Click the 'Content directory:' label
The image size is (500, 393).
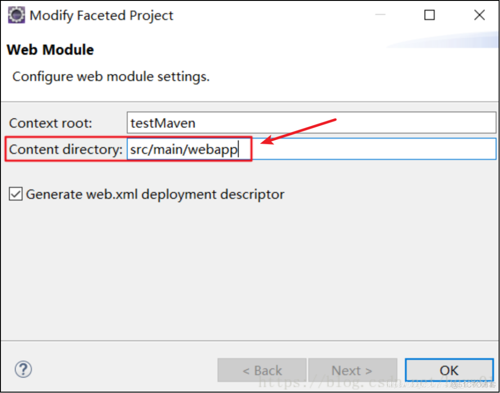(66, 149)
